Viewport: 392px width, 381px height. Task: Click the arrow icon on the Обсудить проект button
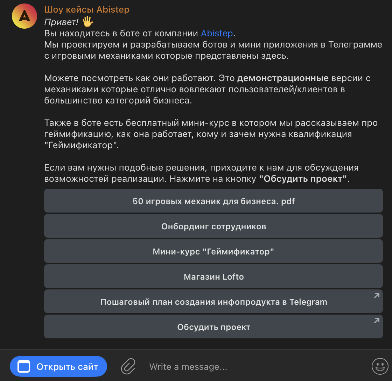pyautogui.click(x=377, y=321)
